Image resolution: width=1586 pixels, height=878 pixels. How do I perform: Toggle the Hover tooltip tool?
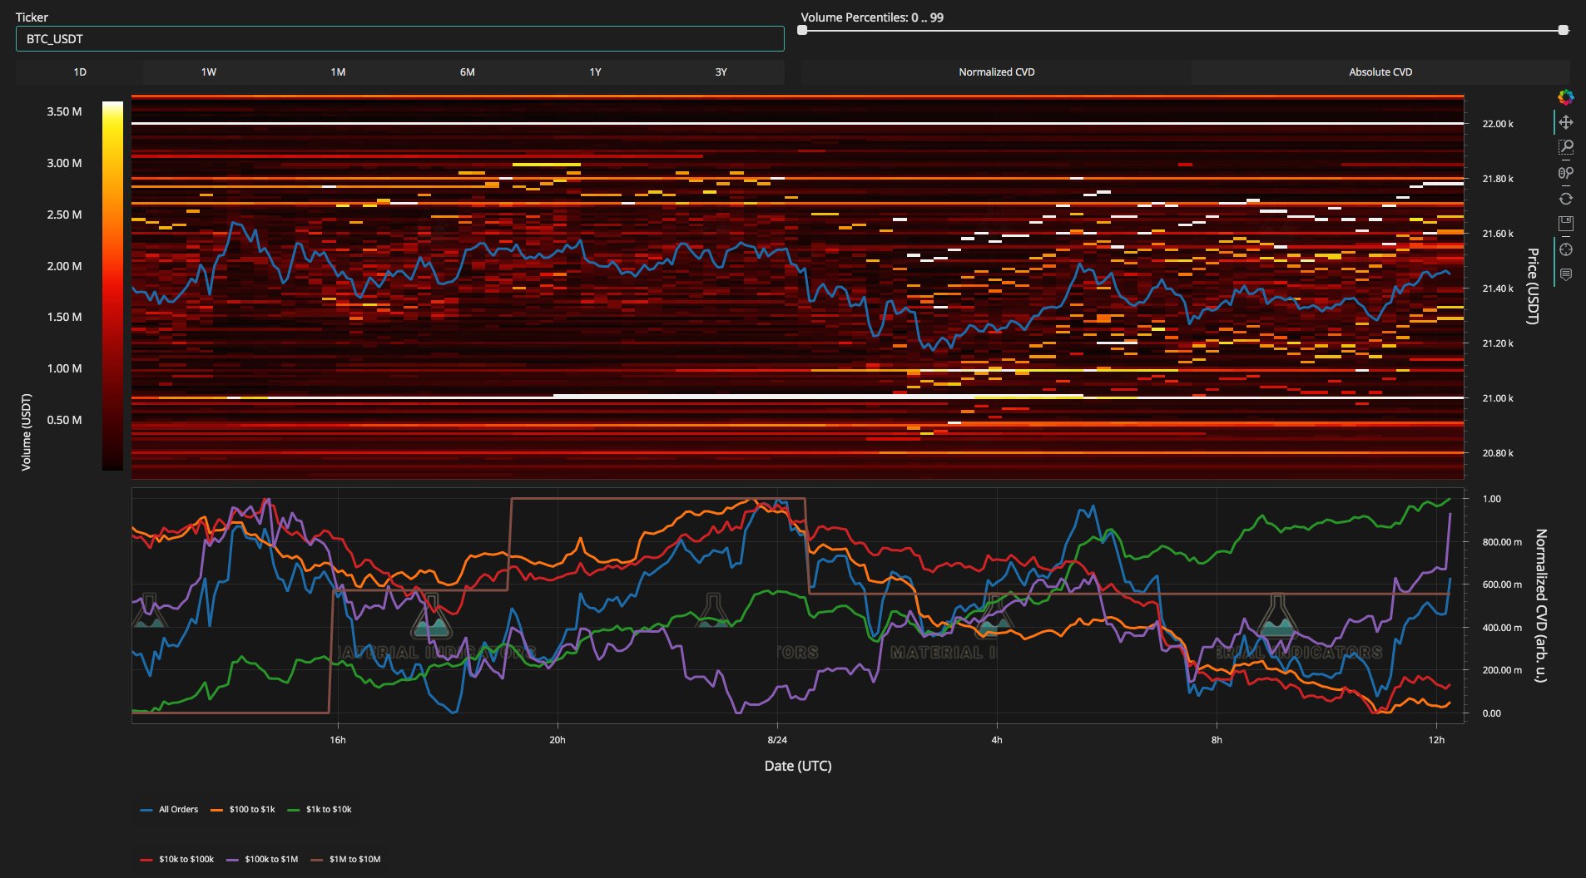[1565, 274]
